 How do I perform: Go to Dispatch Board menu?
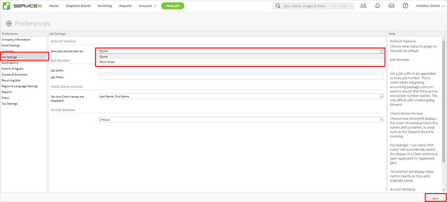click(x=78, y=6)
